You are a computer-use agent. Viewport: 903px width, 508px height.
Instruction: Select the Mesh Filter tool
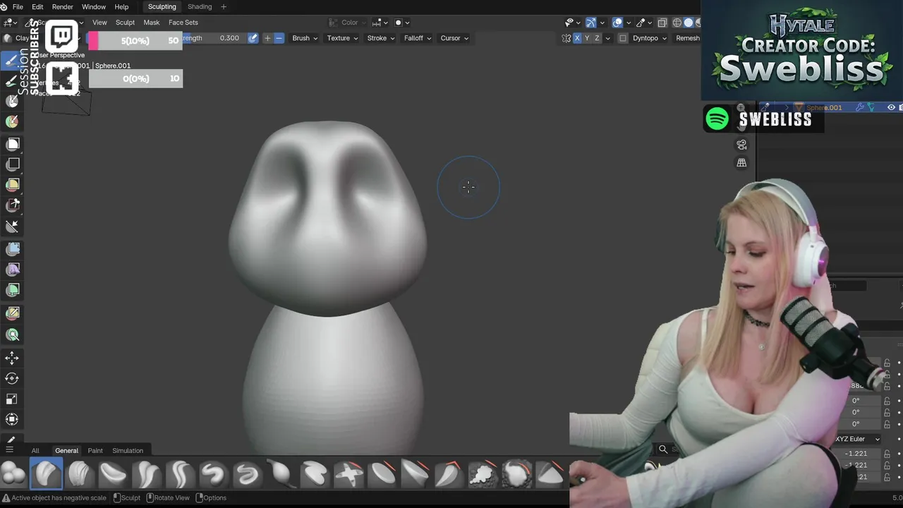pyautogui.click(x=12, y=249)
